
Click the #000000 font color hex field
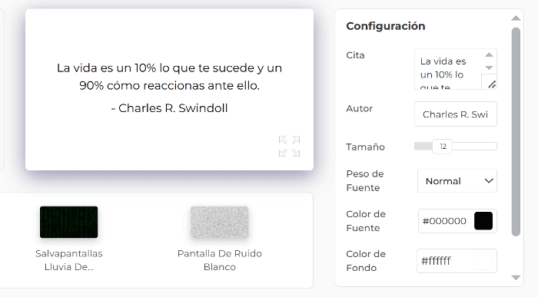(x=445, y=221)
